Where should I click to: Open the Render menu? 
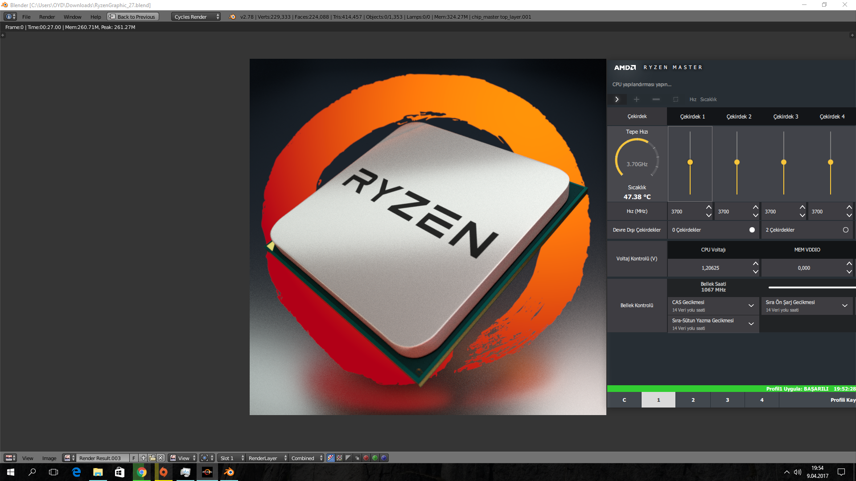click(x=47, y=16)
